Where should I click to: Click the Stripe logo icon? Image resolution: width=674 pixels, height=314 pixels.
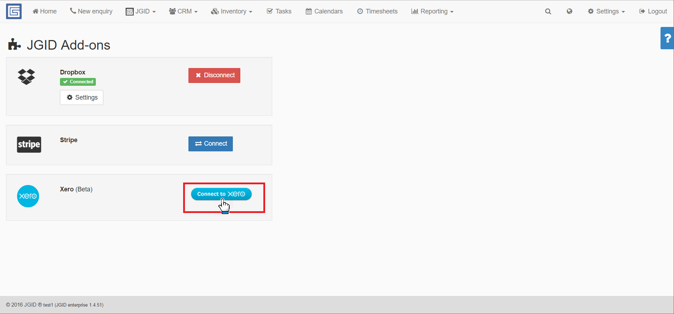(29, 145)
